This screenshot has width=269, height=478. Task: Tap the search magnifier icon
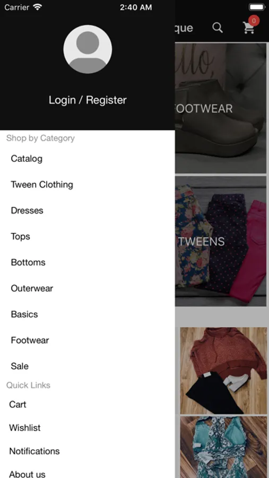(218, 28)
